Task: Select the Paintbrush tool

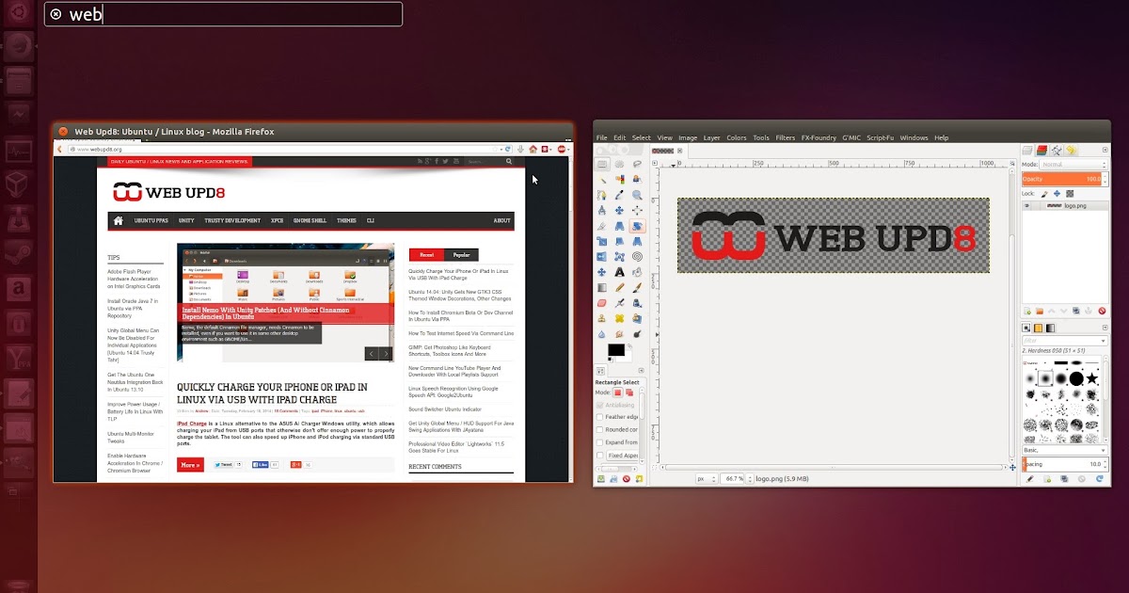Action: [638, 288]
